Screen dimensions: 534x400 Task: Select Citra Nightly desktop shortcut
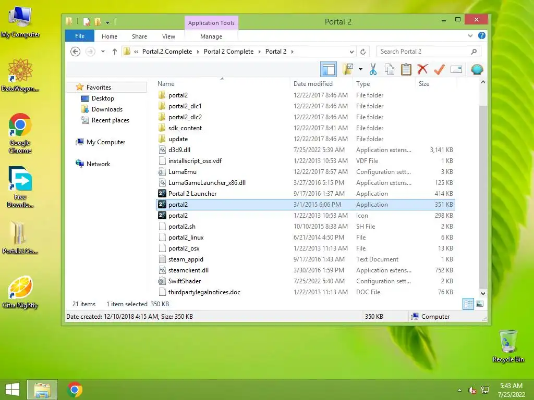[20, 293]
